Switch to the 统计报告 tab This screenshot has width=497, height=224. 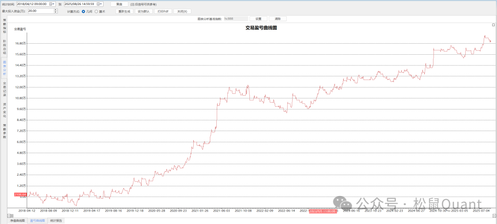pyautogui.click(x=56, y=221)
